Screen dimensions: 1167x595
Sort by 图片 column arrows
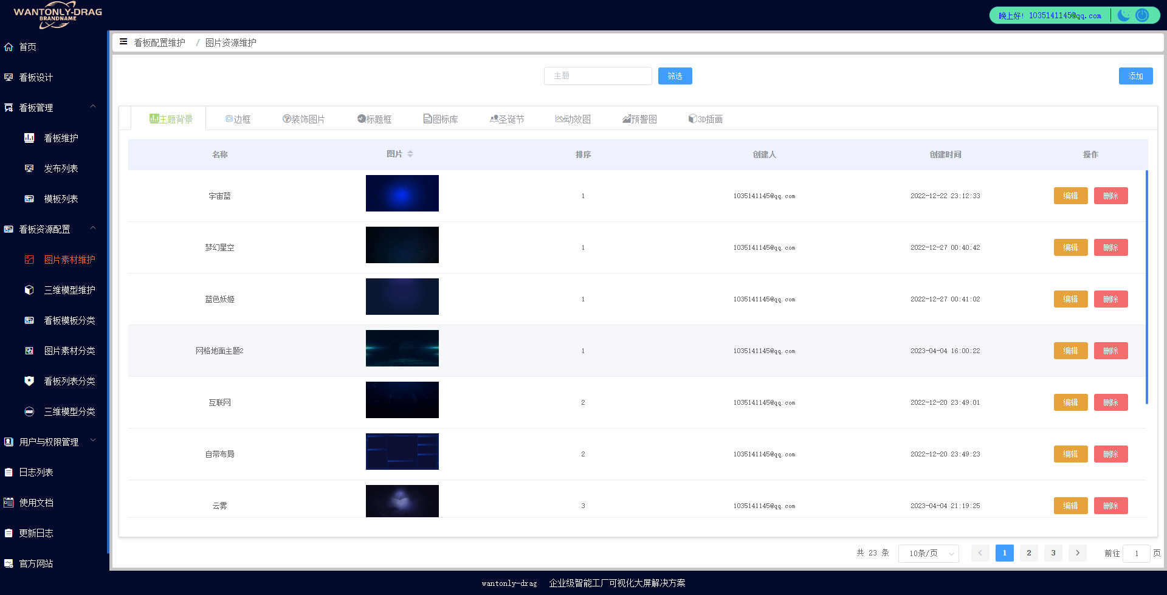point(410,154)
